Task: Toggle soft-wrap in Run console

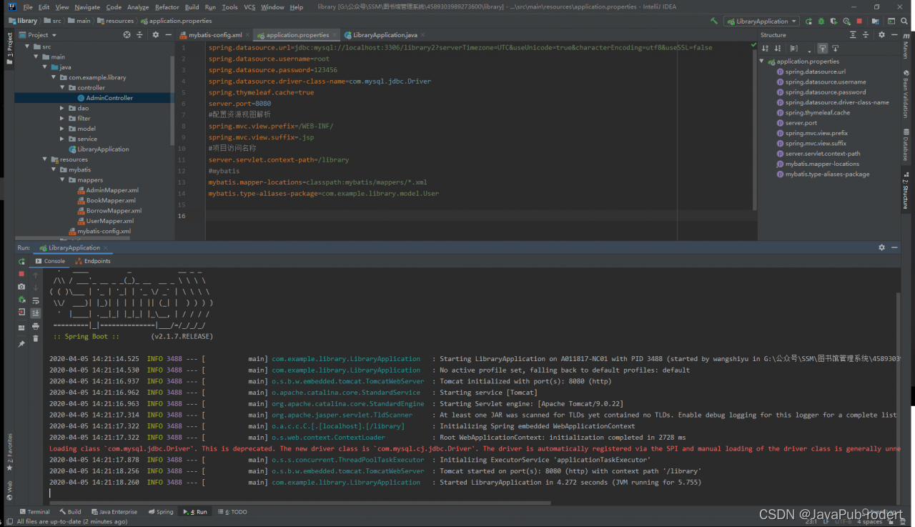Action: click(x=36, y=300)
